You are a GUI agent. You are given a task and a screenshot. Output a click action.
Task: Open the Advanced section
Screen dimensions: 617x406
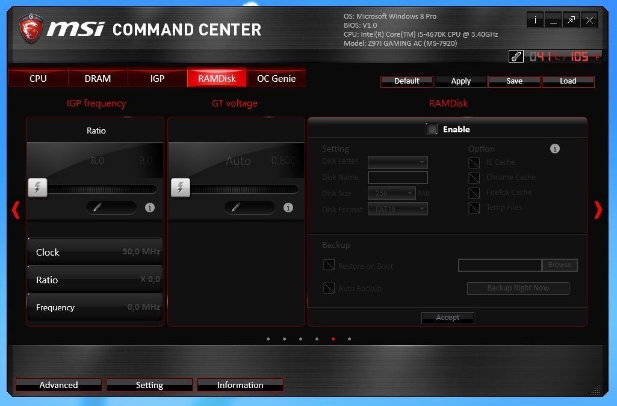point(58,385)
